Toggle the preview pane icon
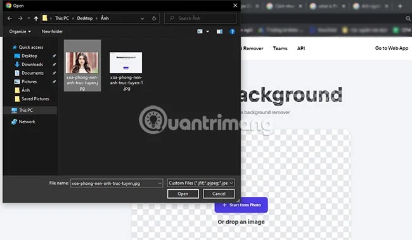412x240 pixels. point(219,32)
